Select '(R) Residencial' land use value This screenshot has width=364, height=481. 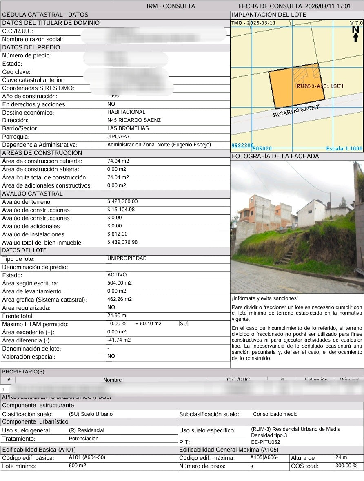click(x=87, y=430)
